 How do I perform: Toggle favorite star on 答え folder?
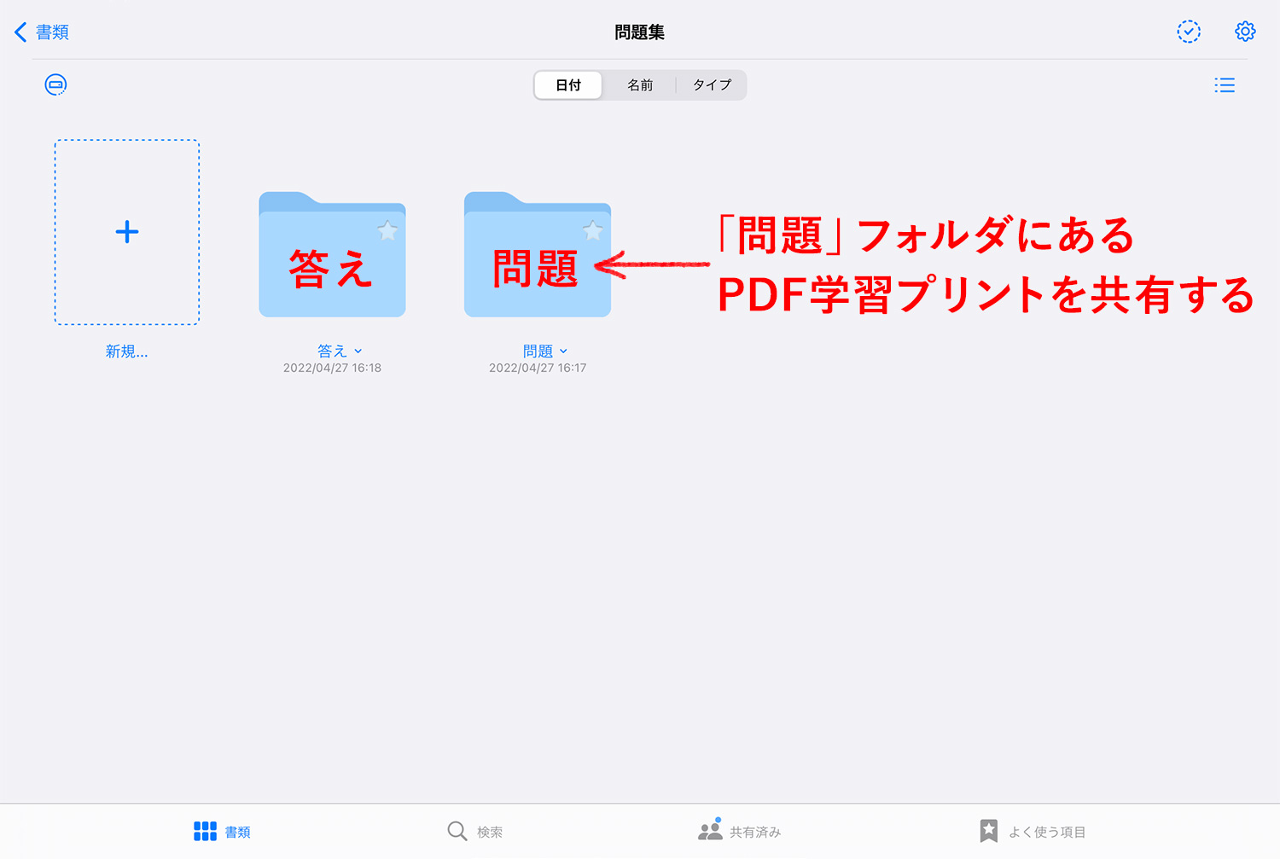click(x=387, y=230)
